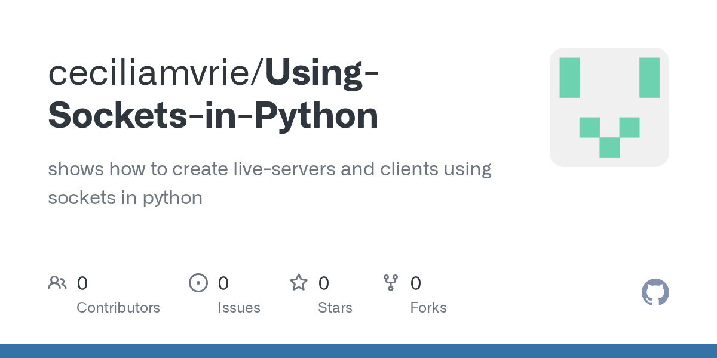The image size is (717, 358).
Task: Open the repository identicon avatar
Action: tap(609, 107)
